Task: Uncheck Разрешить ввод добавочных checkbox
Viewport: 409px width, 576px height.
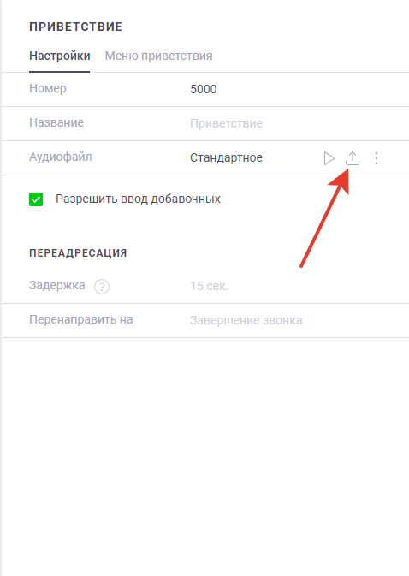Action: pyautogui.click(x=36, y=199)
